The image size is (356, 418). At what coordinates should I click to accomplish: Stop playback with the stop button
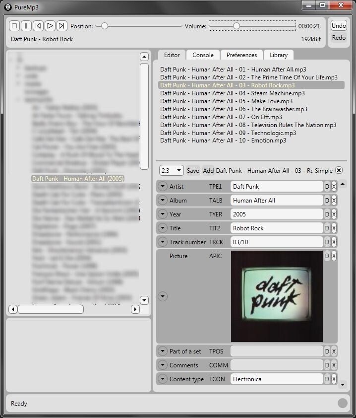pyautogui.click(x=14, y=26)
